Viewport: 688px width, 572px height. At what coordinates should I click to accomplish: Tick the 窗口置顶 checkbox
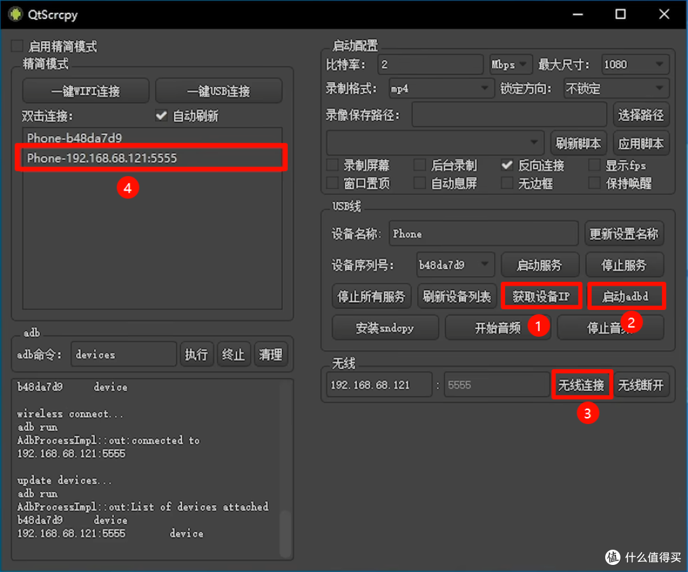pyautogui.click(x=333, y=183)
